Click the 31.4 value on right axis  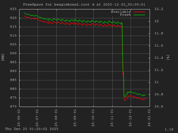(159, 58)
